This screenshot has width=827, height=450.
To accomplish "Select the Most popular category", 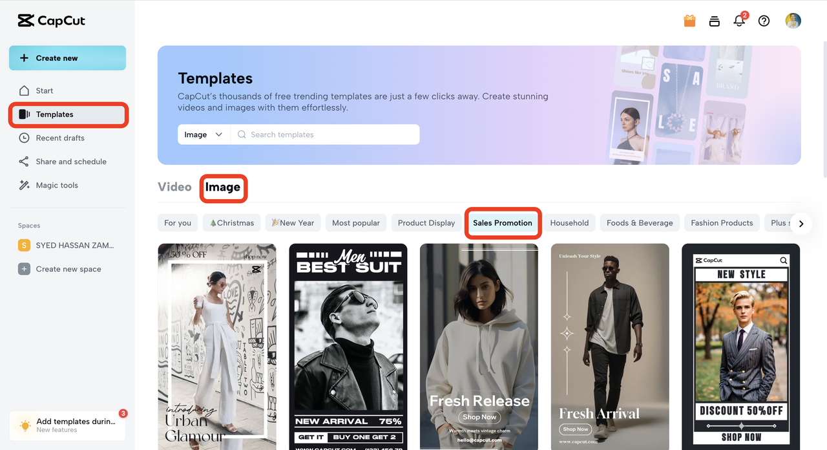I will (356, 223).
